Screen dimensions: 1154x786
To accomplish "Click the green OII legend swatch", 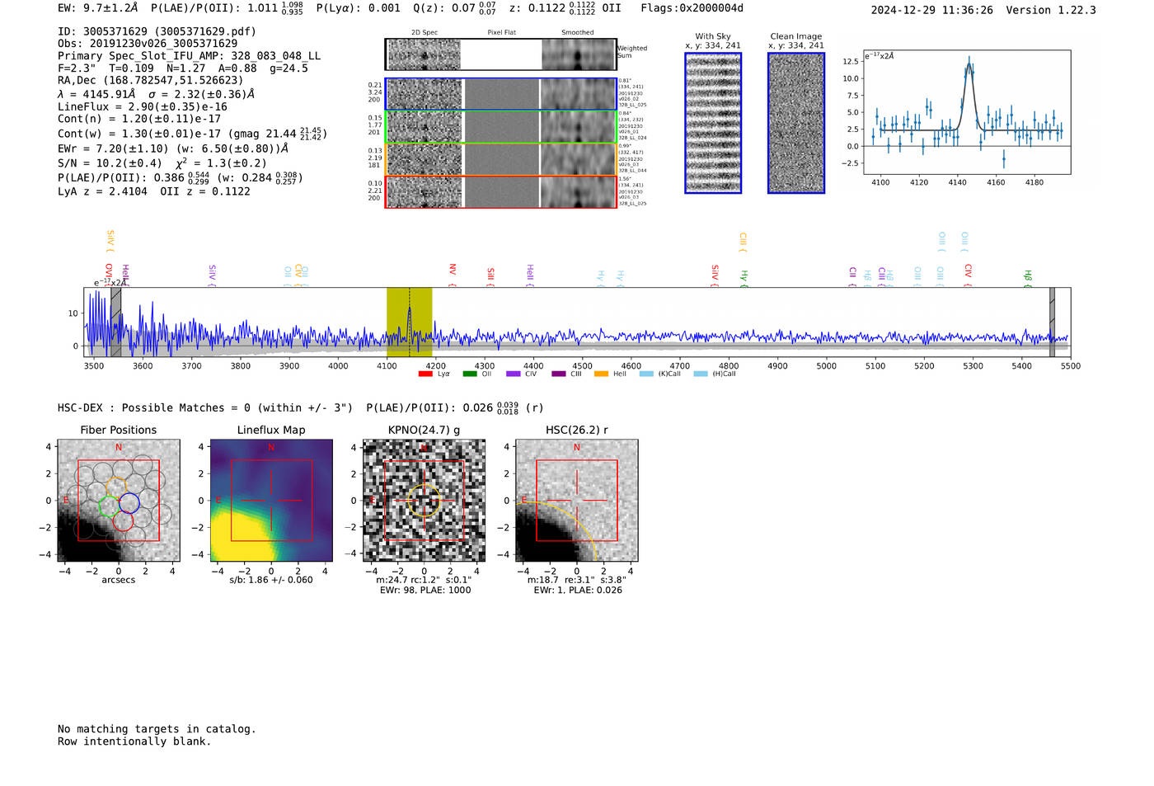I will pos(469,374).
